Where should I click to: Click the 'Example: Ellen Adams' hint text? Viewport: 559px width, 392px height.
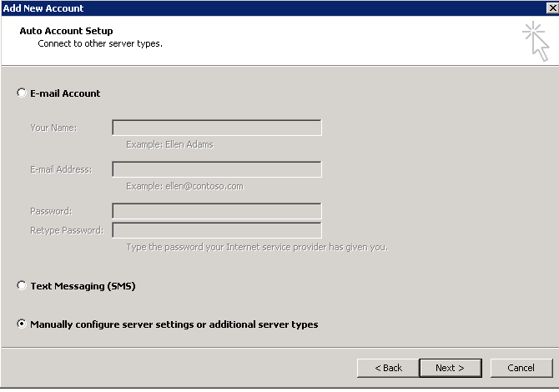pyautogui.click(x=169, y=144)
